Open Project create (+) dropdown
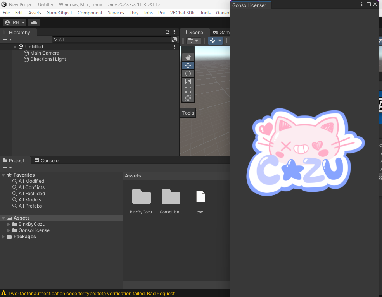 click(x=7, y=168)
